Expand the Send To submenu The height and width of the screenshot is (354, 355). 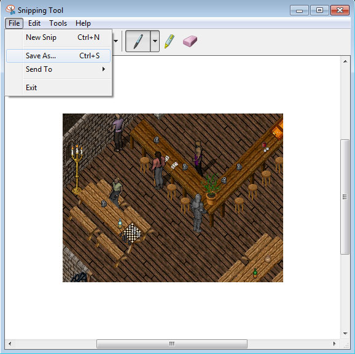(58, 69)
